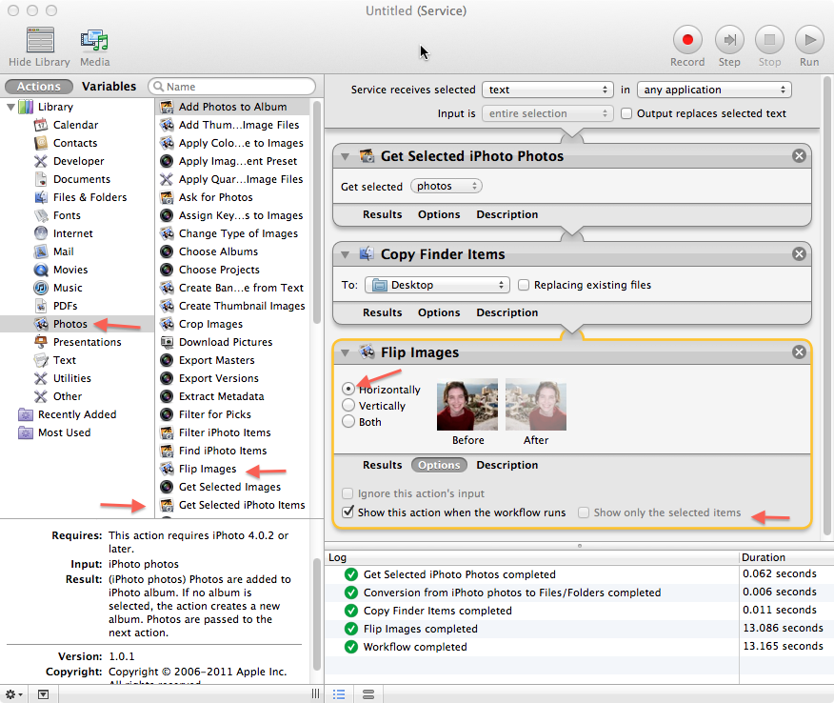Click the actions list vertical scrollbar
Screen dimensions: 834x703
(x=316, y=212)
